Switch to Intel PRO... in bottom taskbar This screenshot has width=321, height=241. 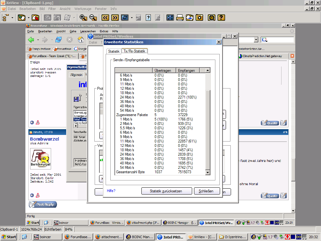tap(171, 237)
